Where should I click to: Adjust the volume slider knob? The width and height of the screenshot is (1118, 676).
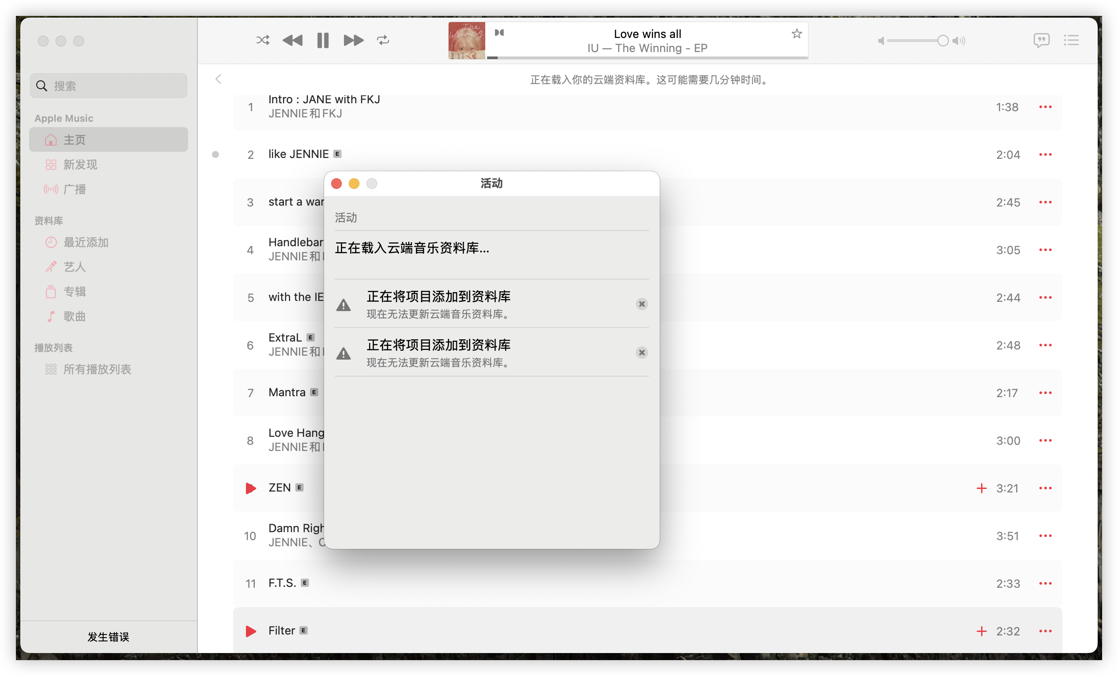pos(942,41)
